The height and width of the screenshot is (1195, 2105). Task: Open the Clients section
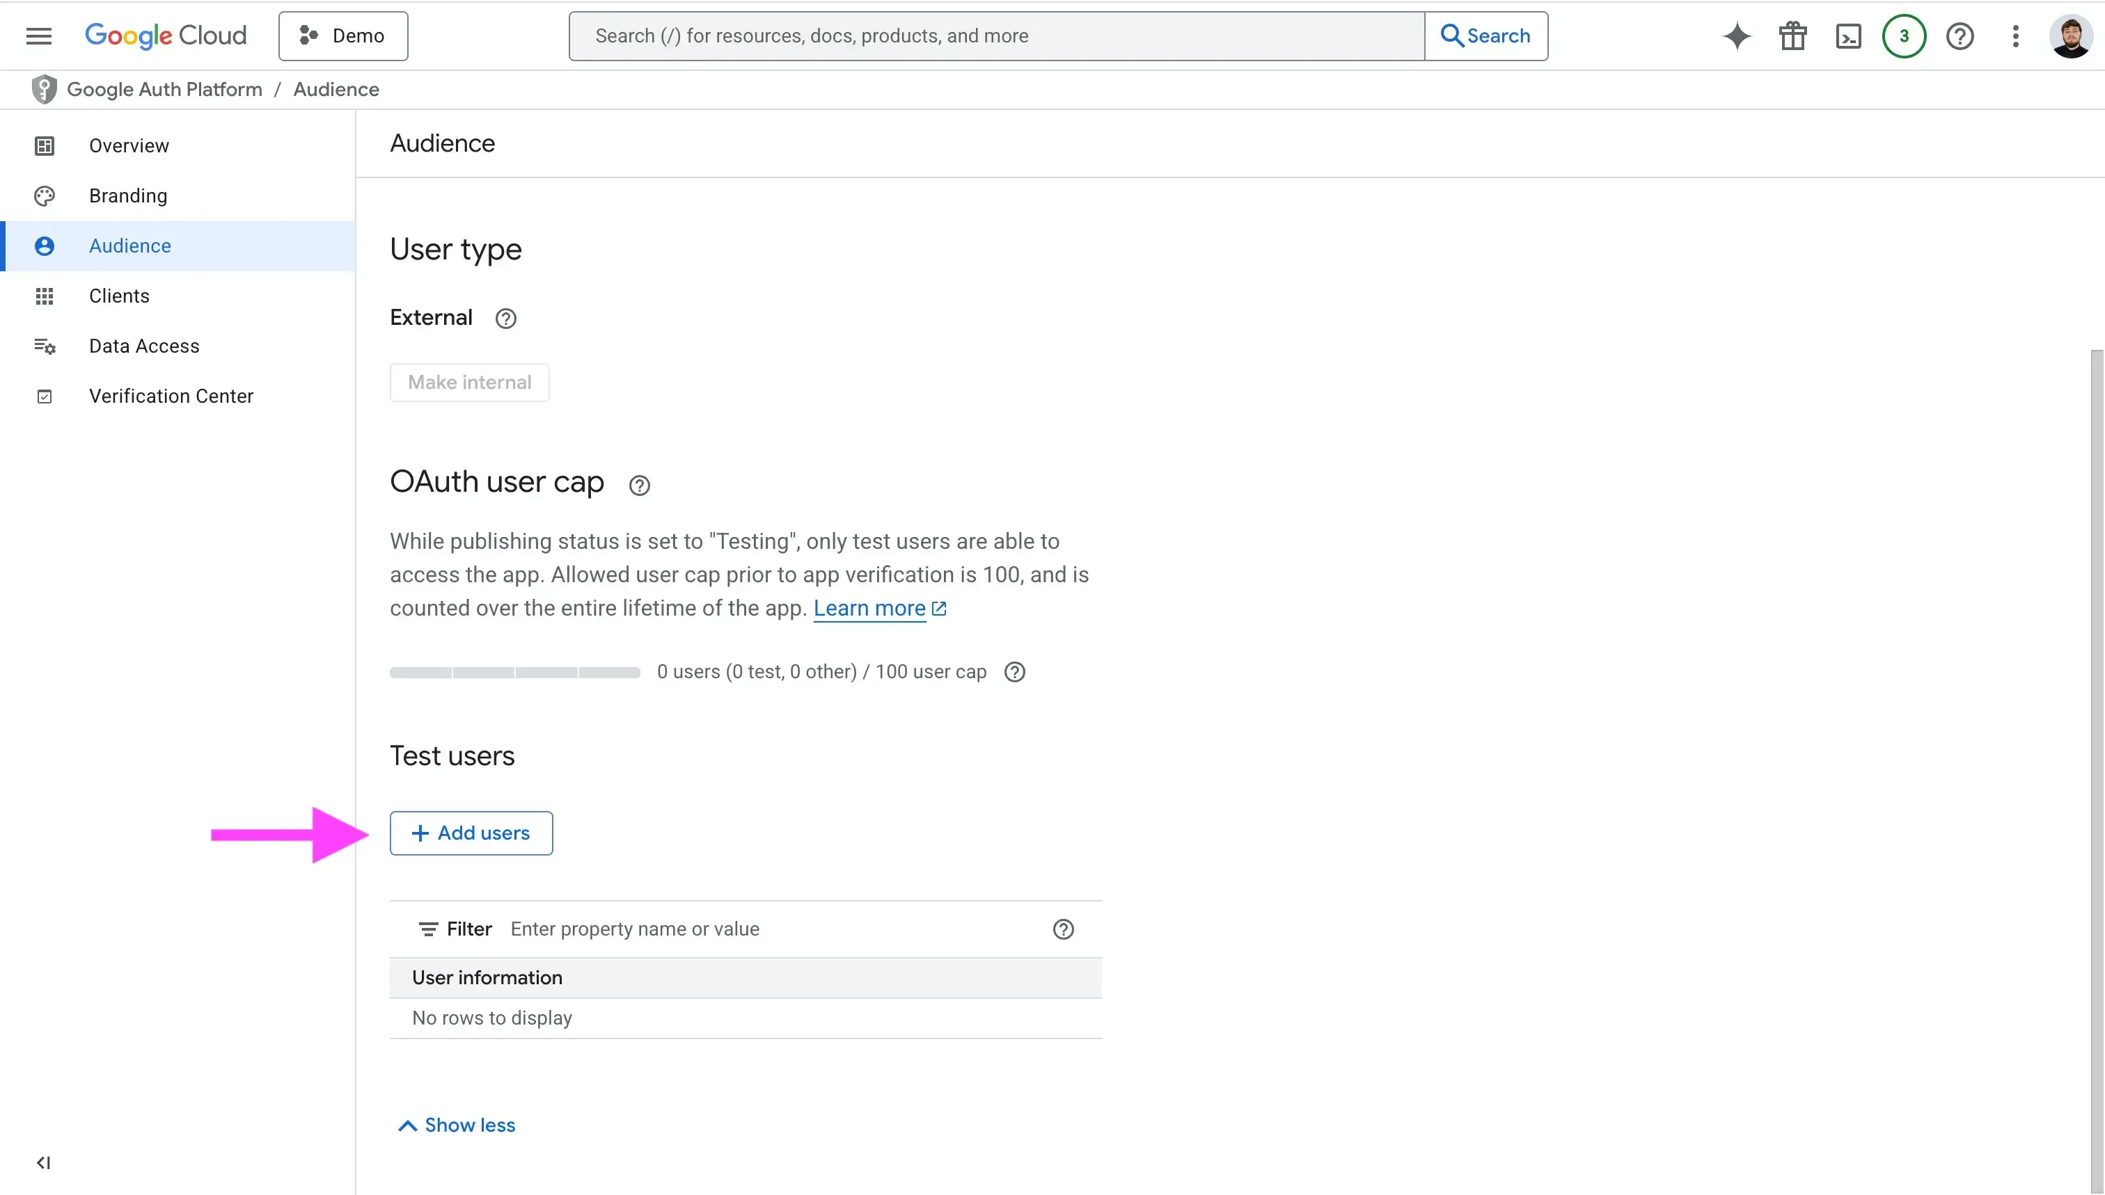pyautogui.click(x=119, y=296)
